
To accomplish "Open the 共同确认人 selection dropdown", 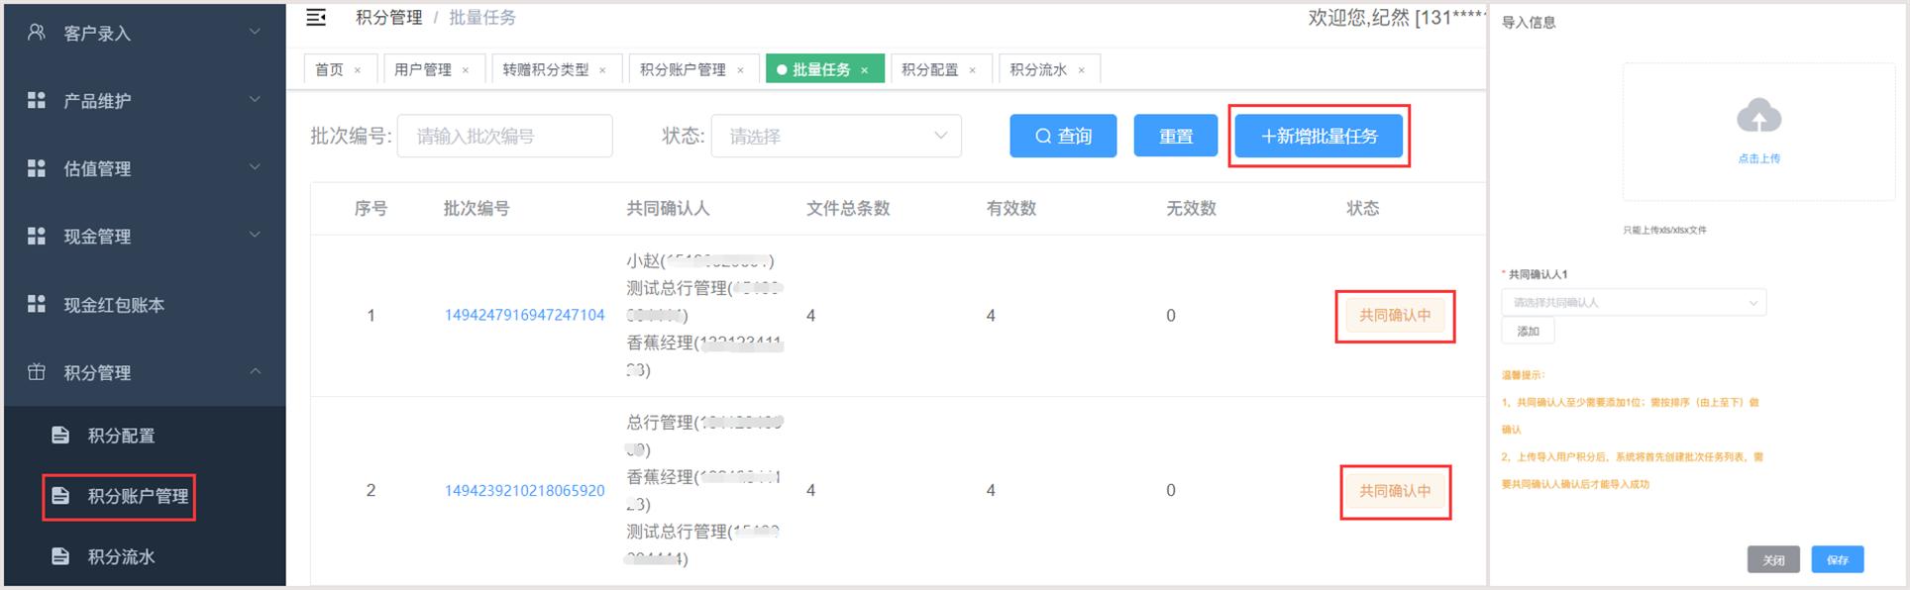I will [x=1634, y=303].
